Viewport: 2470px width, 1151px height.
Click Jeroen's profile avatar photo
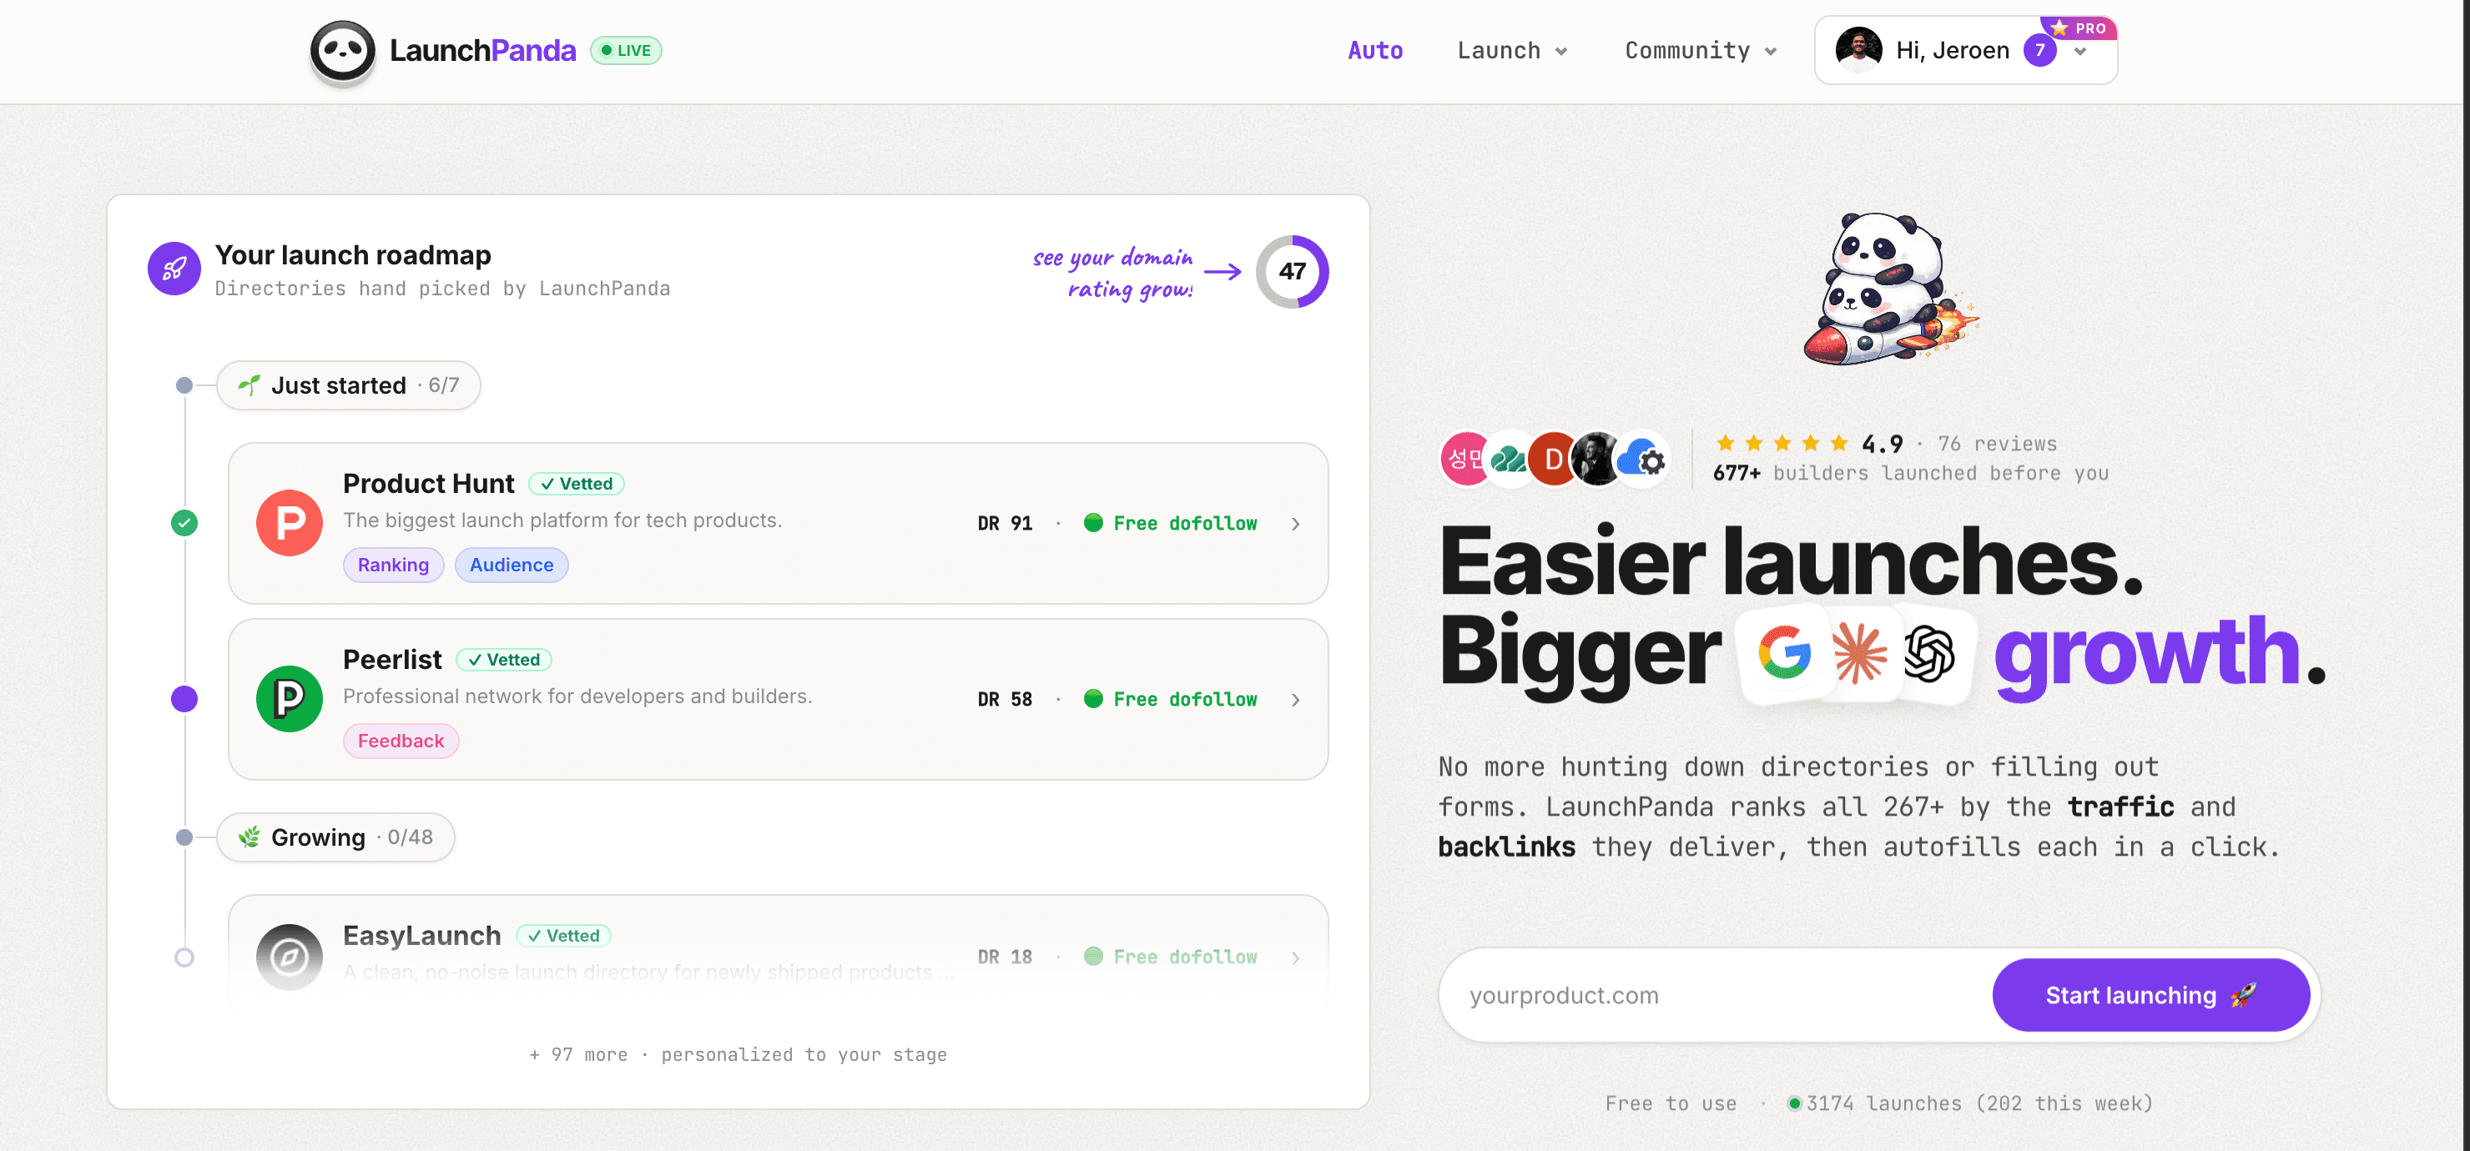(1858, 51)
